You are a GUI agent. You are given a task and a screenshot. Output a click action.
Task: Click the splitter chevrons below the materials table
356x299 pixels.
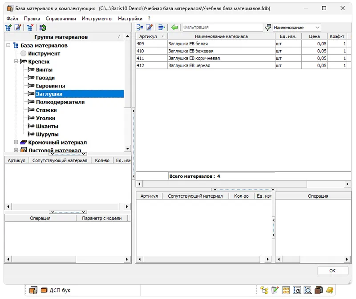243,189
